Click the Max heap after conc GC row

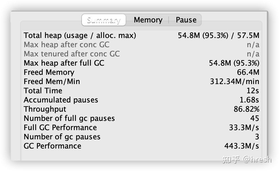pyautogui.click(x=66, y=45)
